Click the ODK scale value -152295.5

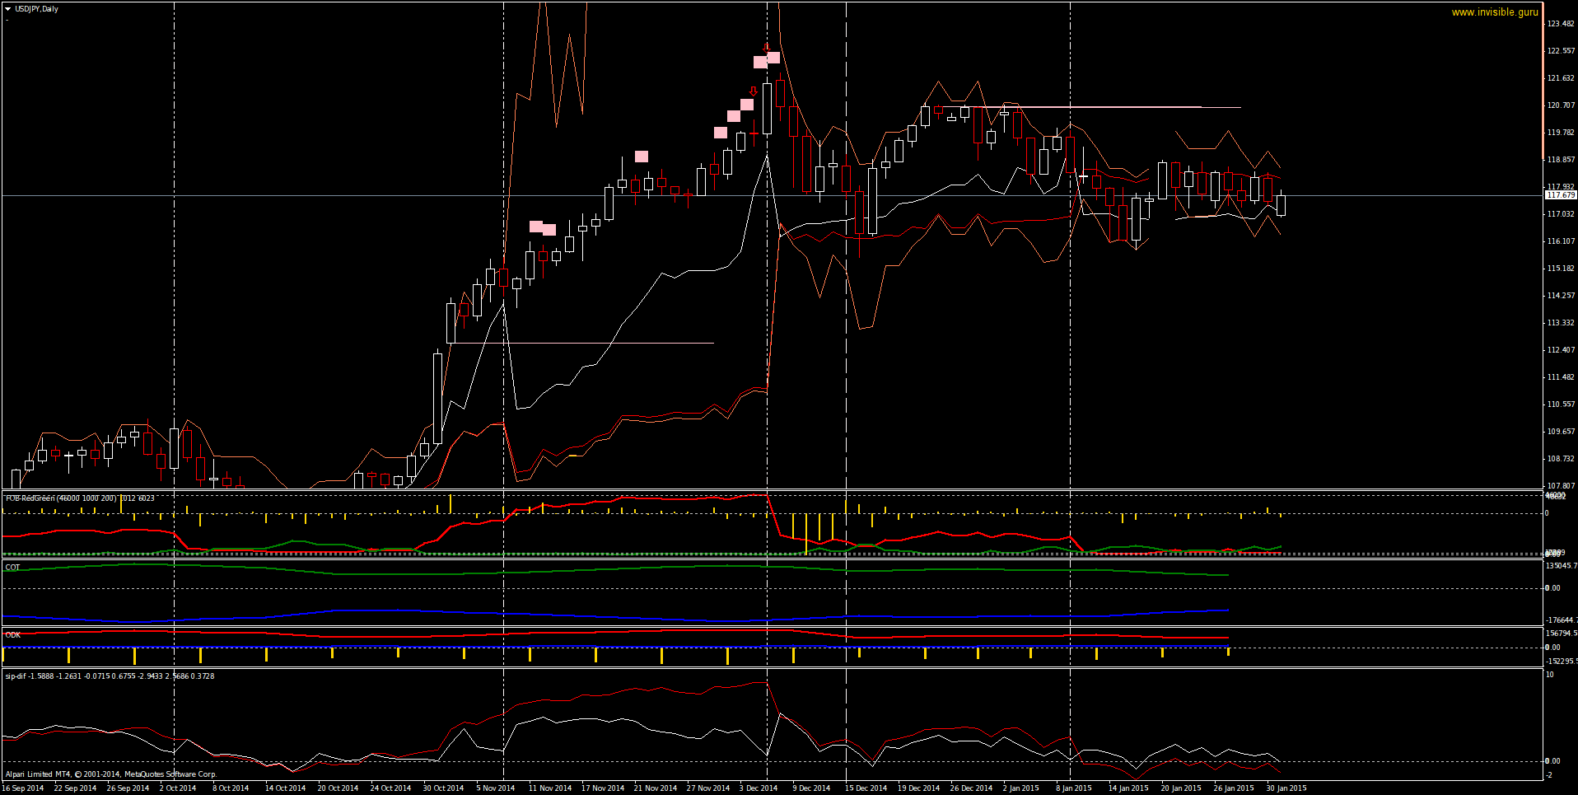pyautogui.click(x=1562, y=661)
